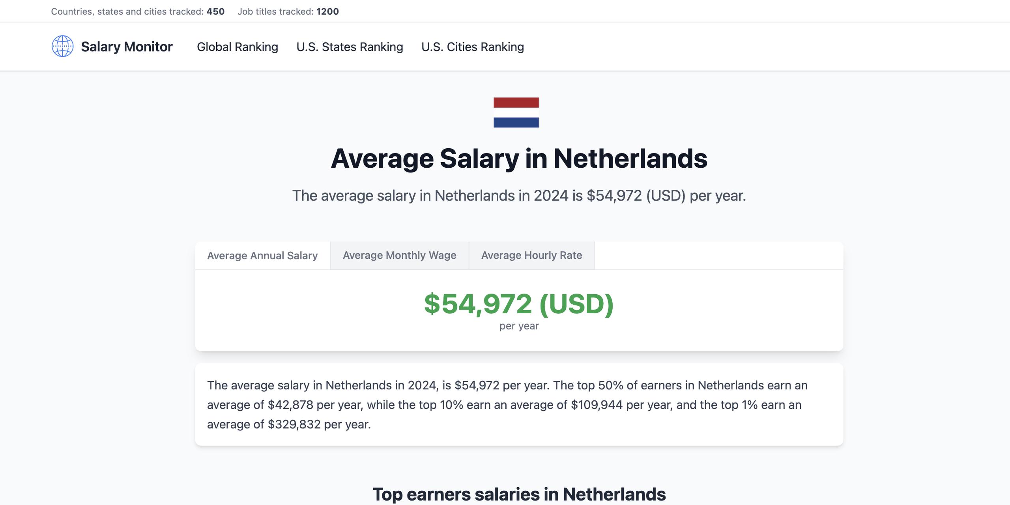Click the job titles tracked count 1200

pyautogui.click(x=327, y=11)
